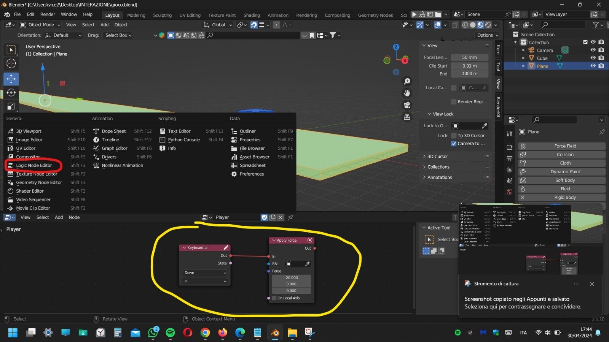The height and width of the screenshot is (342, 609).
Task: Open the Output properties tab icon
Action: pos(510,158)
